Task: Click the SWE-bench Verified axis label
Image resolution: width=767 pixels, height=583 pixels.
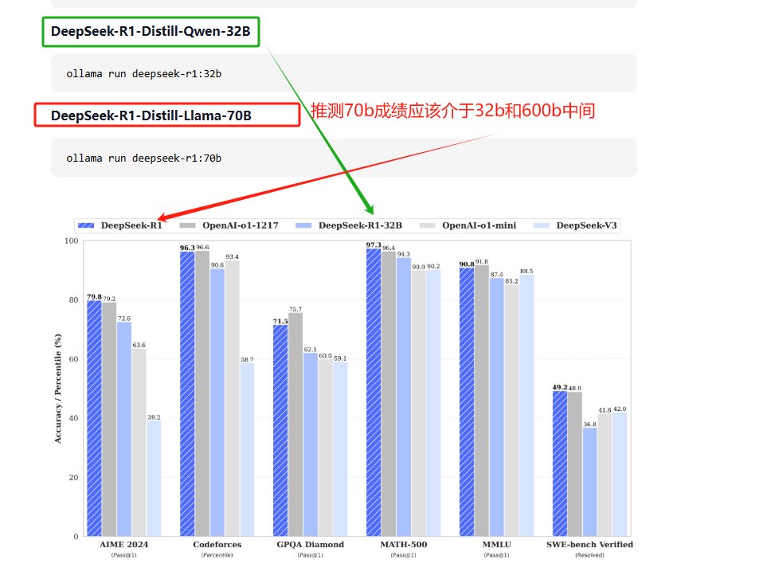Action: pos(589,545)
